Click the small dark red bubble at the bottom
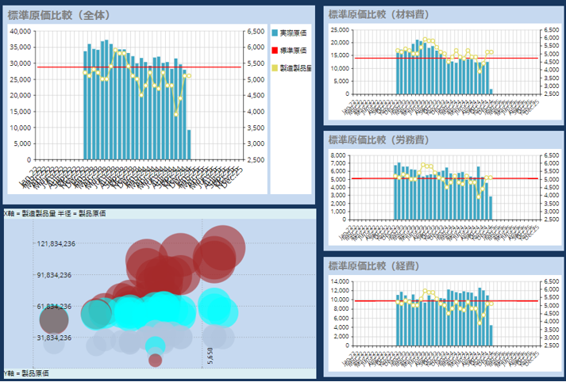The image size is (566, 382). click(x=156, y=360)
